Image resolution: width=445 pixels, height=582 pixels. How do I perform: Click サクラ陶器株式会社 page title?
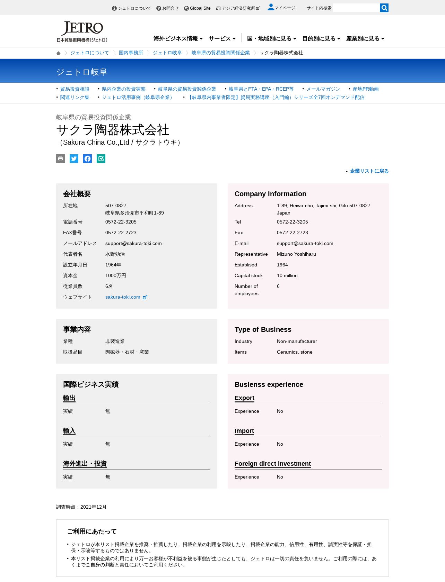point(113,130)
